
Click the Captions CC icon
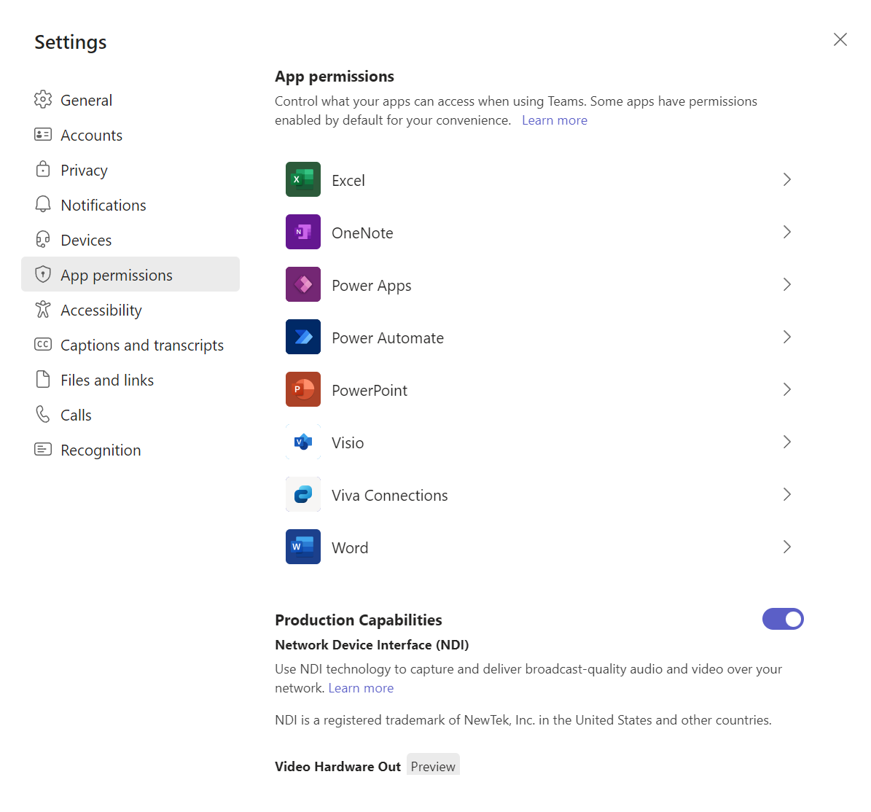click(x=43, y=344)
